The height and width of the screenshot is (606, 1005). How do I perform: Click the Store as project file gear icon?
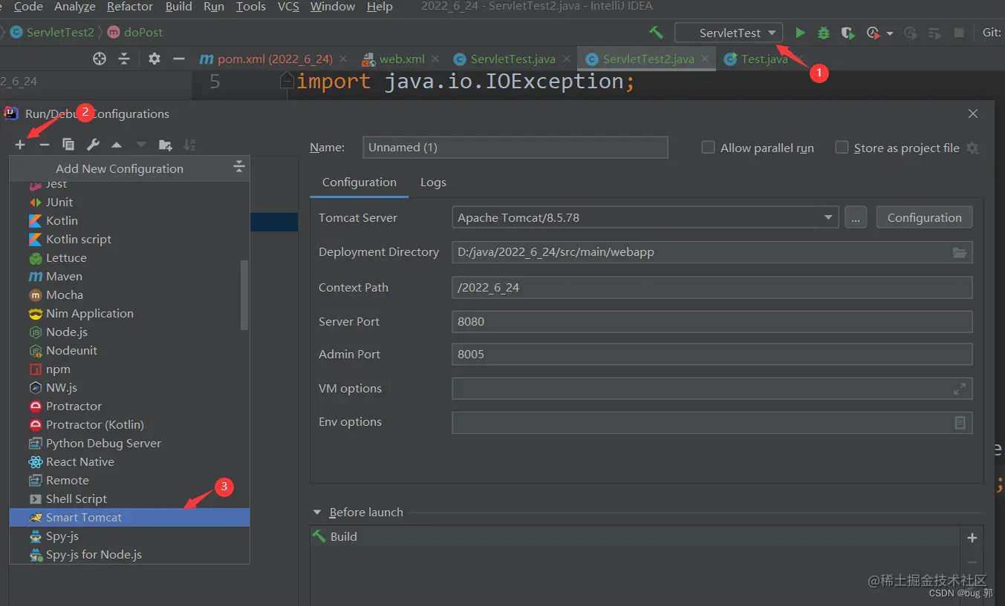(972, 148)
